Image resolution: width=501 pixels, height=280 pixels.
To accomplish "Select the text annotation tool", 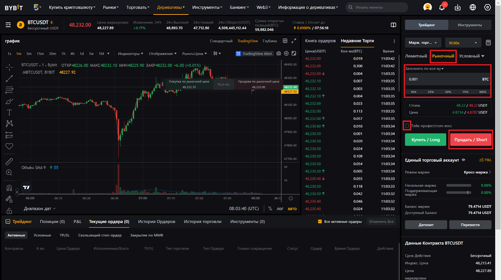I will [x=9, y=113].
